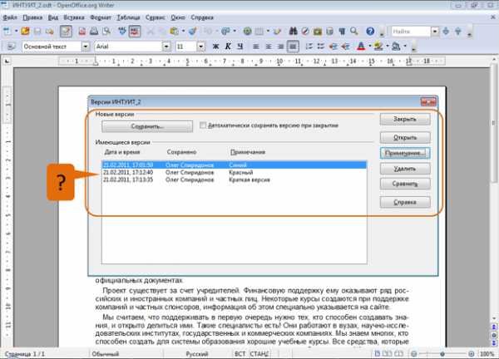The height and width of the screenshot is (359, 499).
Task: Expand the Font Color dropdown arrow
Action: (369, 47)
